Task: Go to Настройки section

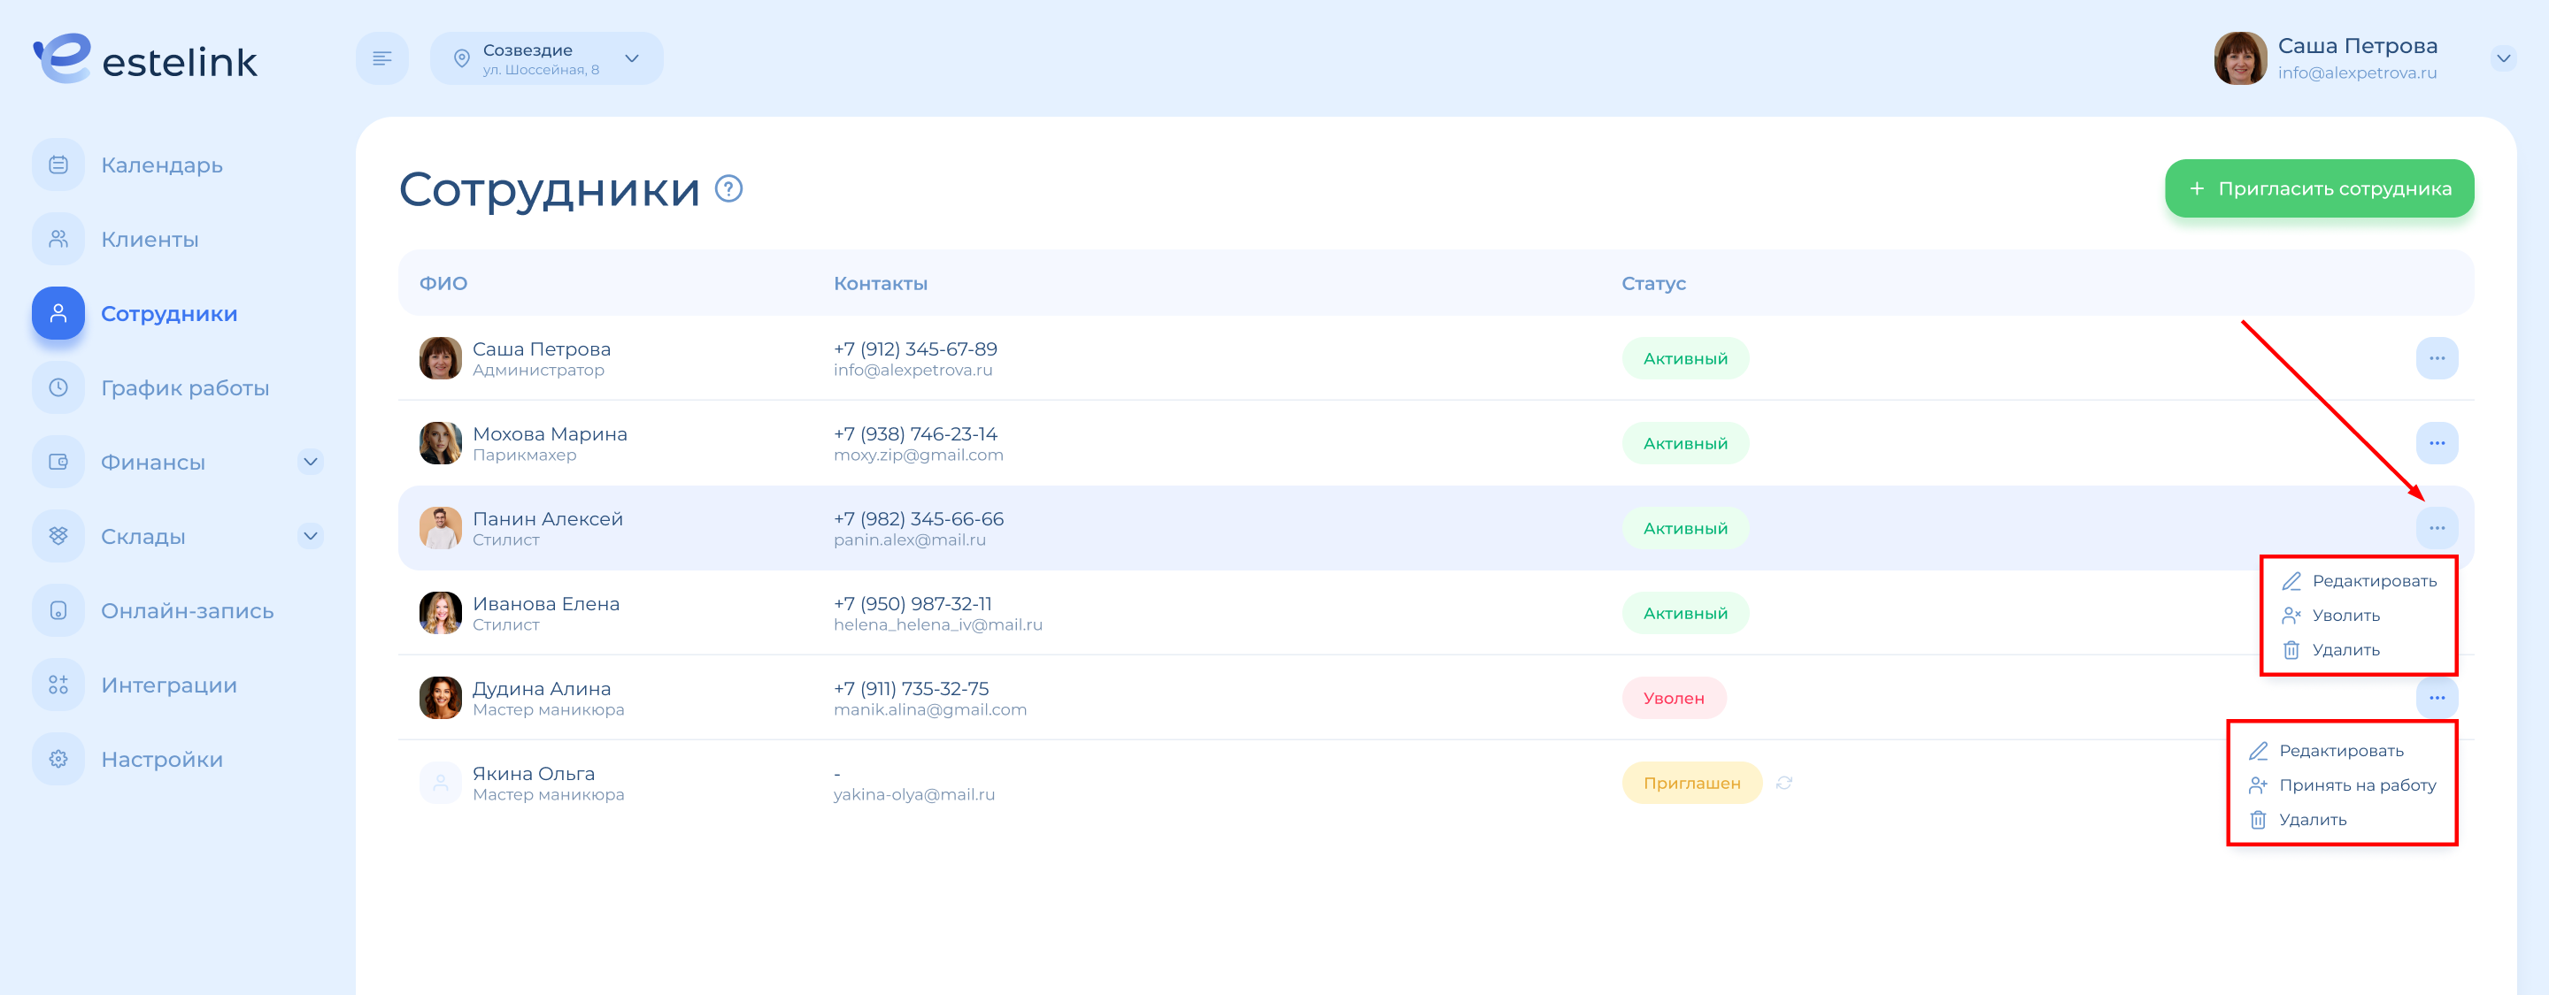Action: tap(162, 760)
